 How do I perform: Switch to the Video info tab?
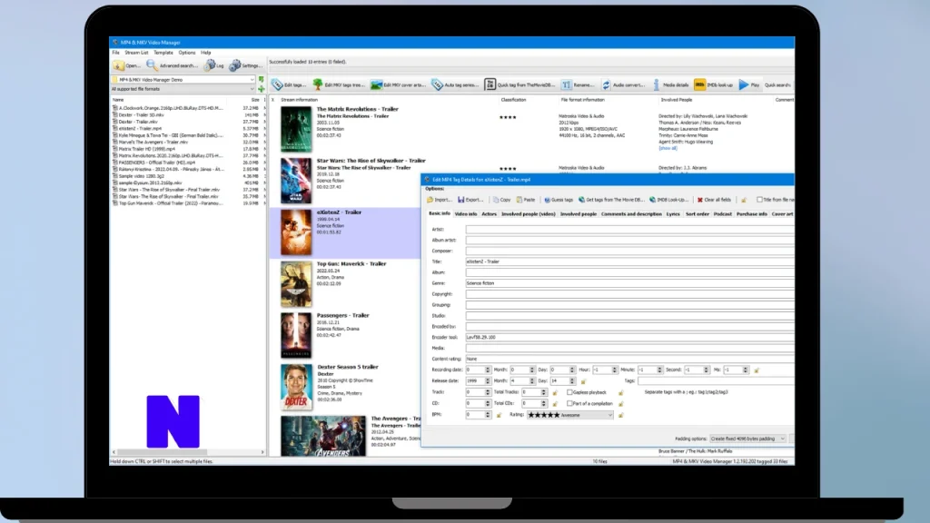(x=466, y=214)
